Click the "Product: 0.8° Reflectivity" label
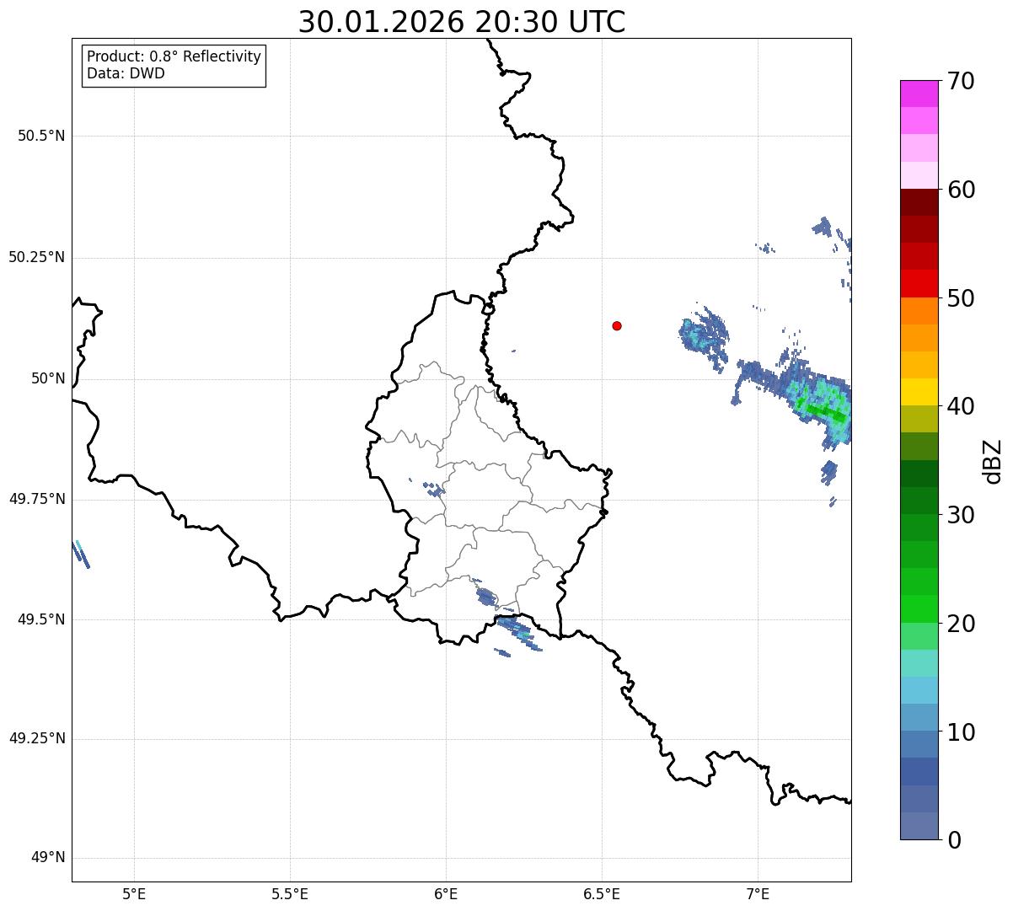The height and width of the screenshot is (911, 1013). (174, 56)
